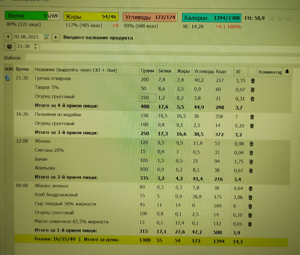Click the clock current-time button
Image resolution: width=300 pixels, height=255 pixels.
(x=9, y=46)
